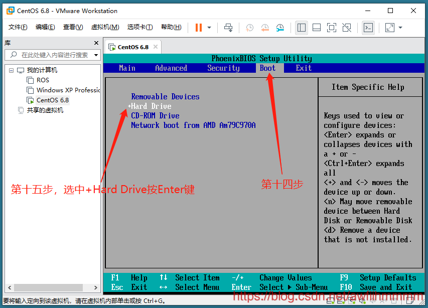Viewport: 428px width, 308px height.
Task: Take a snapshot of the virtual machine
Action: click(250, 28)
